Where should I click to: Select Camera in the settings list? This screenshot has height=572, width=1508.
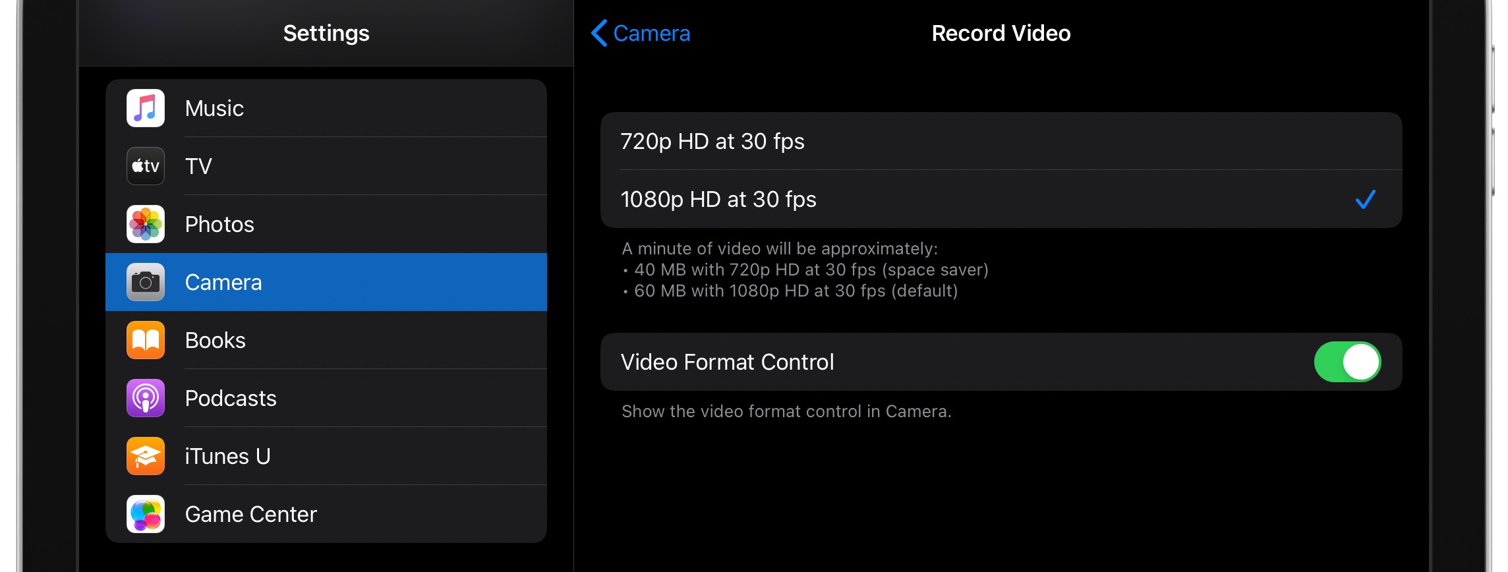tap(326, 282)
